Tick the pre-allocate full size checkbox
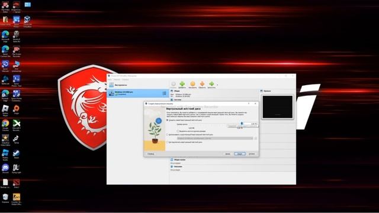The height and width of the screenshot is (213, 379). coord(178,131)
